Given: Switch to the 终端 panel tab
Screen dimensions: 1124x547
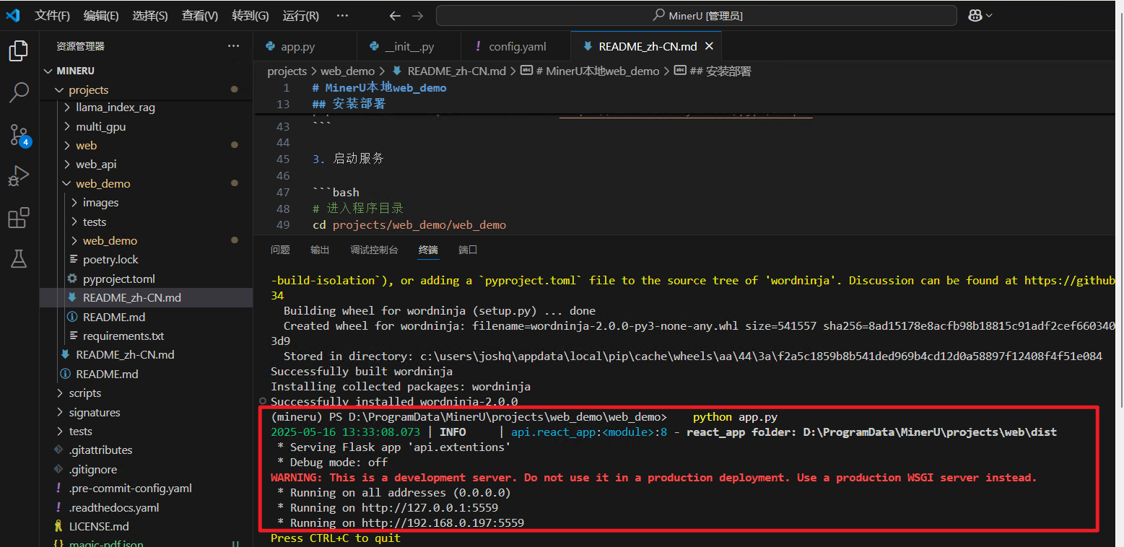Looking at the screenshot, I should 428,250.
